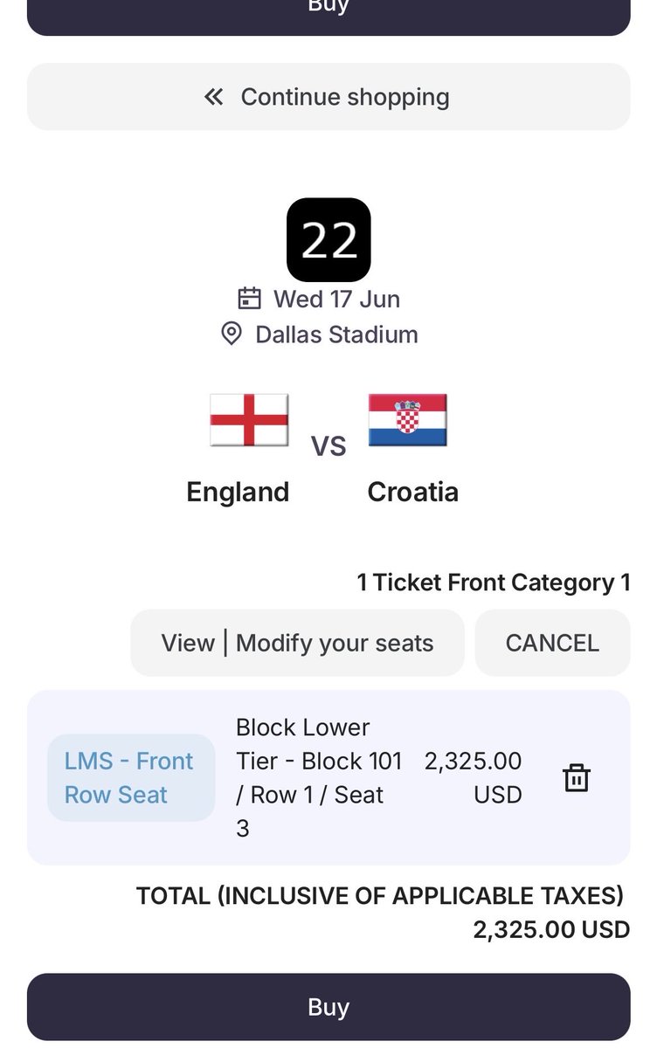Screen dimensions: 657x1048
Task: Click the black match number 22 badge
Action: coord(328,240)
